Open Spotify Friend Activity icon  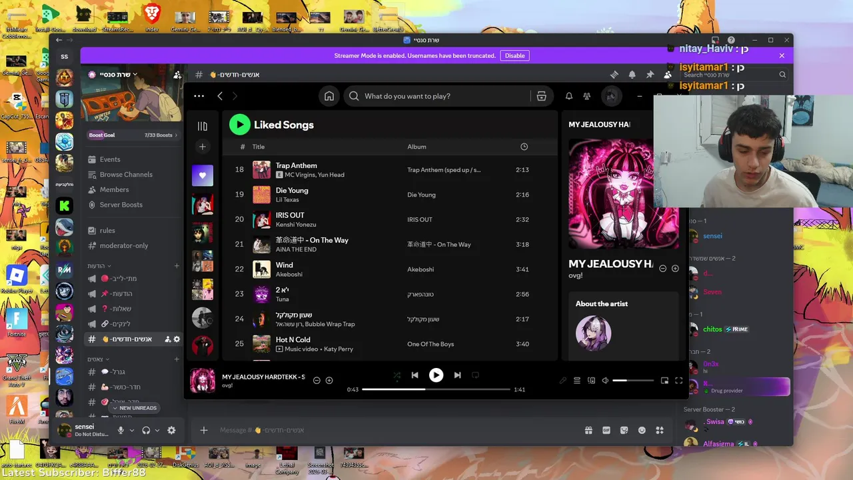pos(587,96)
